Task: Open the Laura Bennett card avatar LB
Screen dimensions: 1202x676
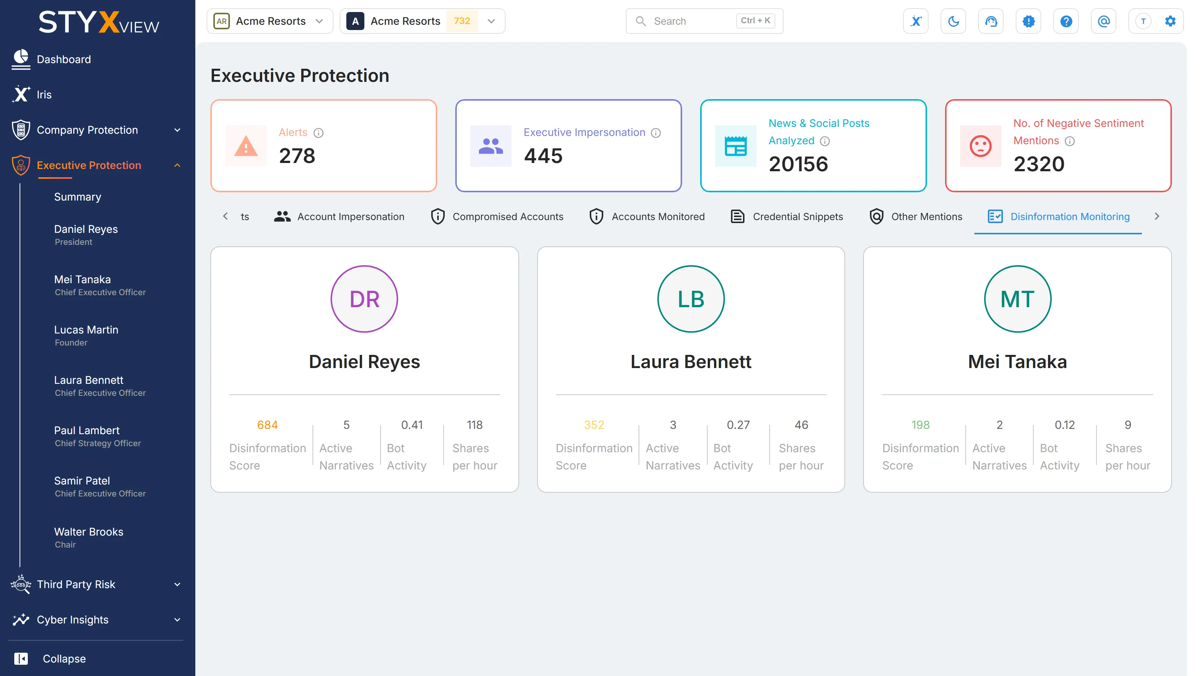Action: (691, 299)
